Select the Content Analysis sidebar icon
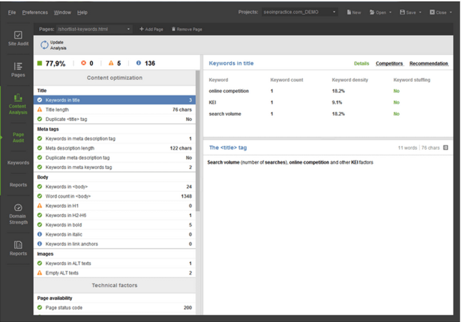Viewport: 462px width, 322px height. (x=18, y=98)
